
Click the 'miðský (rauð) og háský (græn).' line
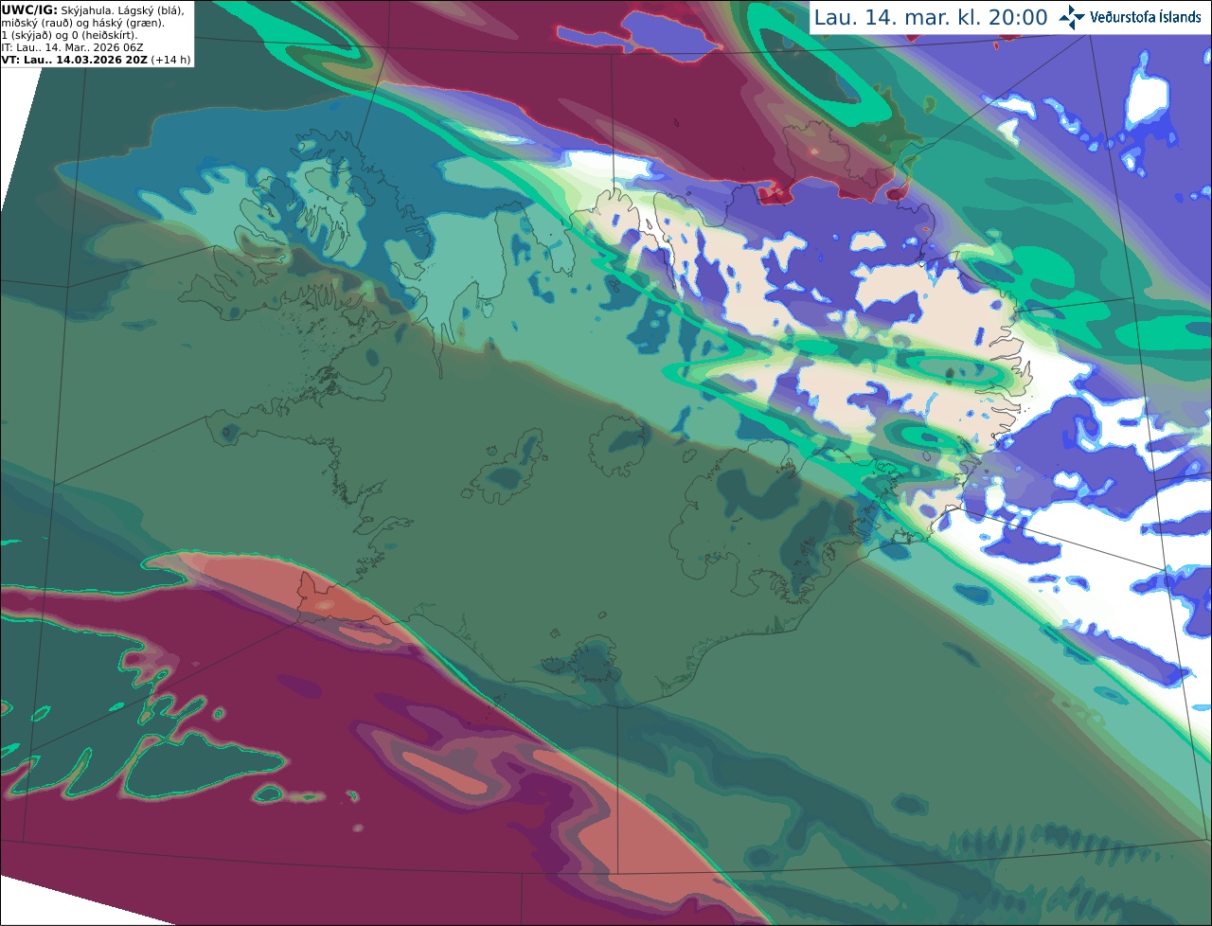[82, 23]
